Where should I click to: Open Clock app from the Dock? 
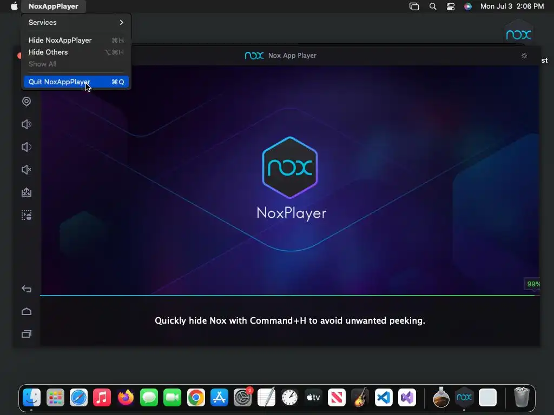[290, 397]
